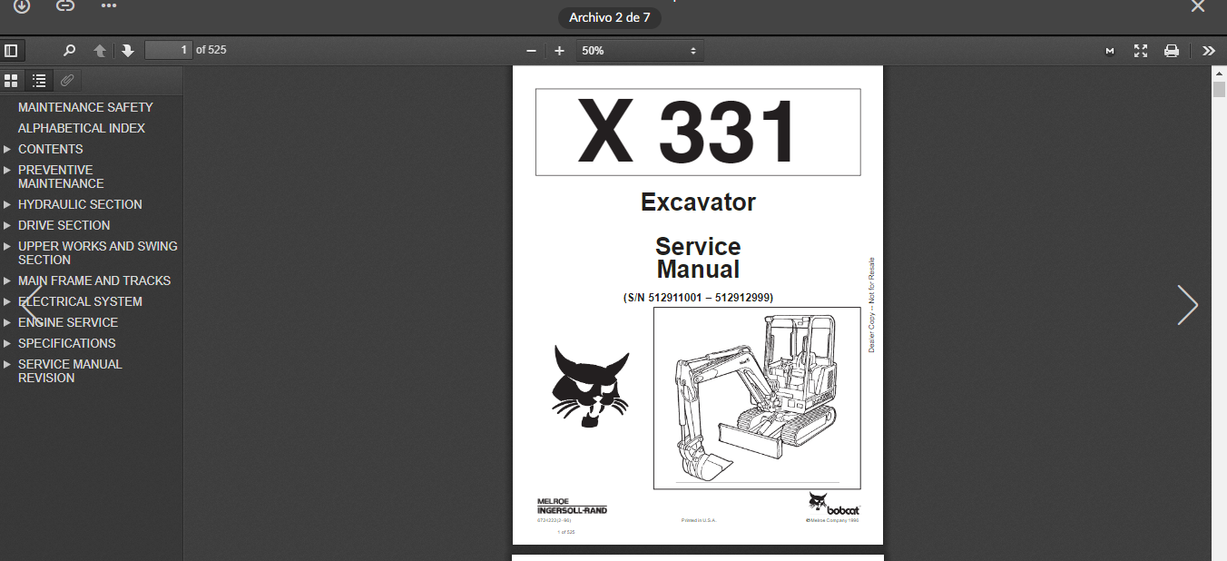
Task: Select ELECTRICAL SYSTEM outline item
Action: 80,301
